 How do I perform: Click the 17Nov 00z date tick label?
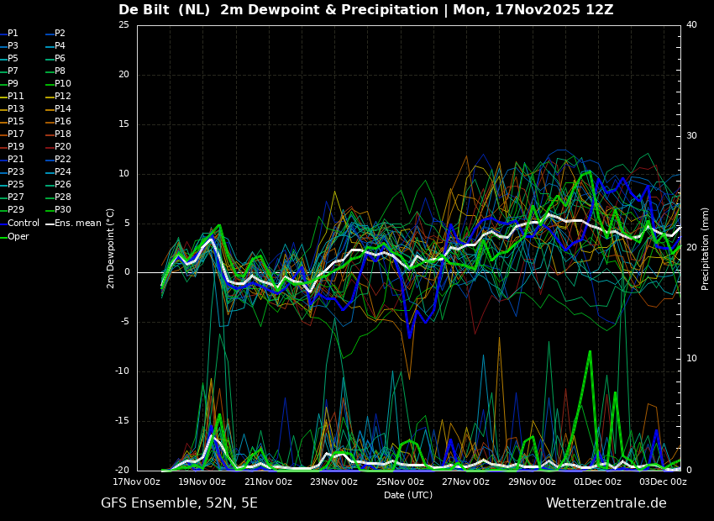(x=137, y=482)
